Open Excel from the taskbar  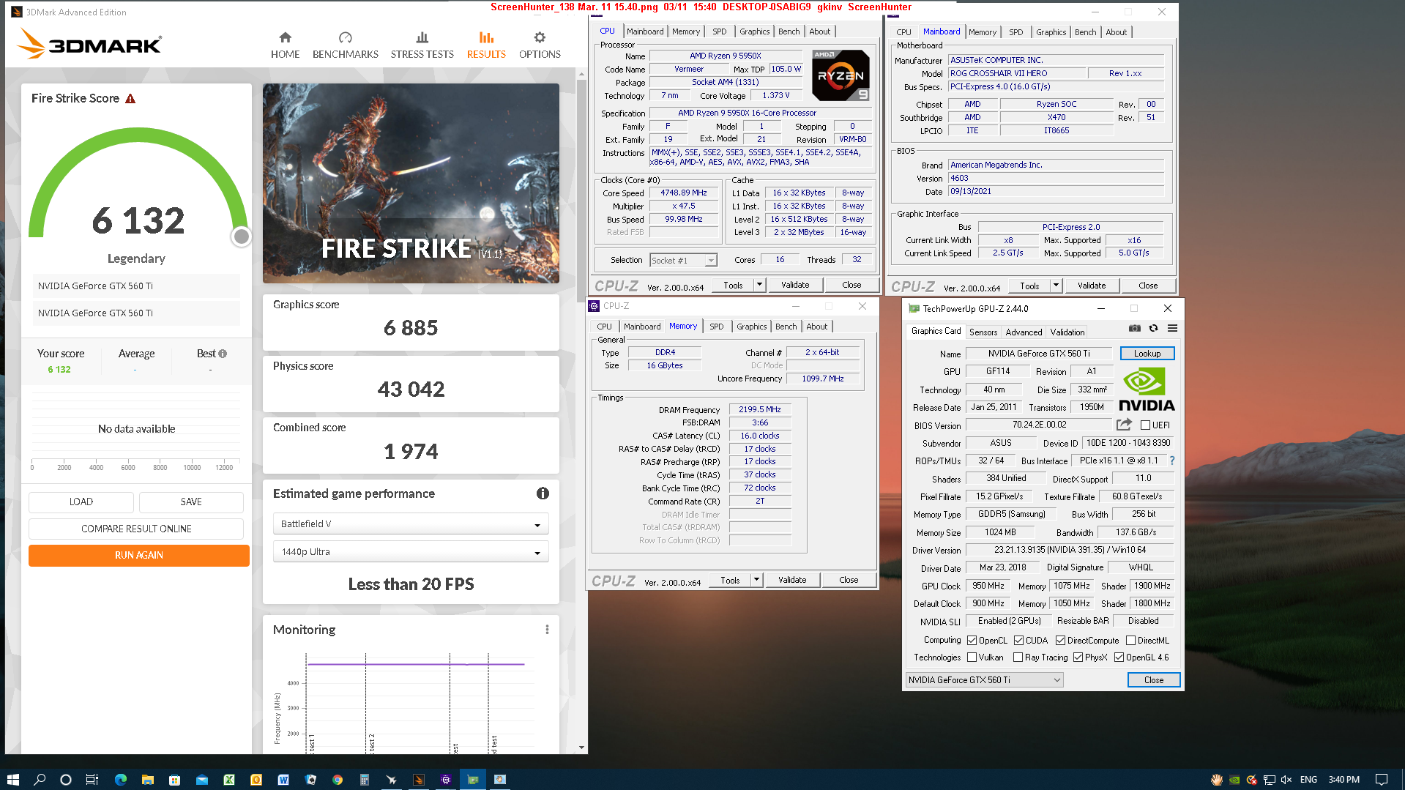tap(229, 780)
